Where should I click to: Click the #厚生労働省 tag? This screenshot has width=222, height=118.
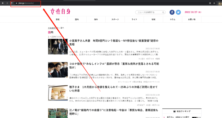[x=137, y=82]
